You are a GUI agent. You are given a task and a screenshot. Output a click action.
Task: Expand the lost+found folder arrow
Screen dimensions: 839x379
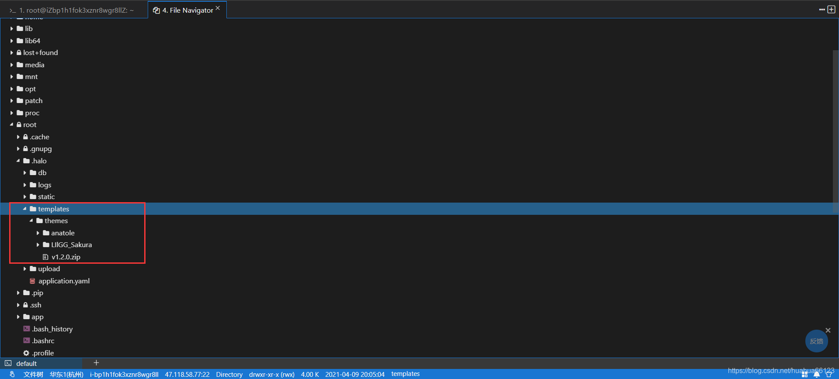click(x=12, y=52)
